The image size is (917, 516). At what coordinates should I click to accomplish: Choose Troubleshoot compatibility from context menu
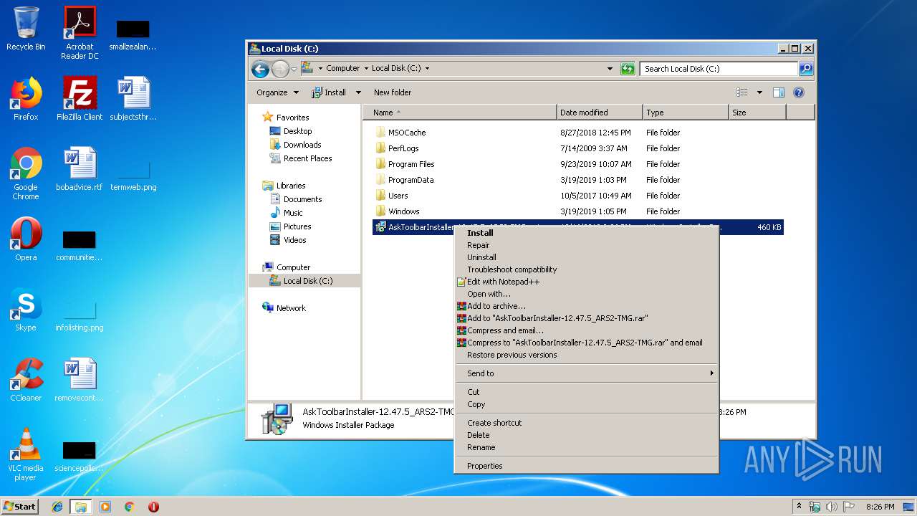[x=587, y=269]
